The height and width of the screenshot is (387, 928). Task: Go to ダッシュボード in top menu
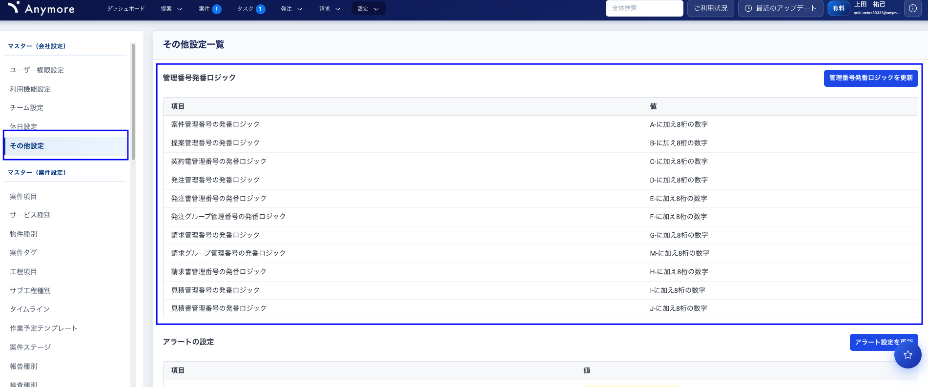[x=126, y=9]
